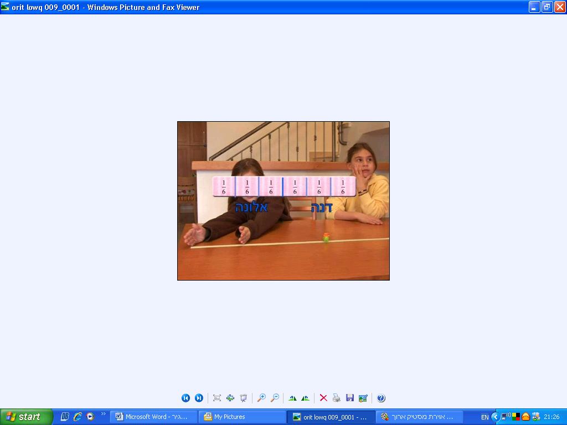Screen dimensions: 567x425
Task: Open the Windows Start menu
Action: click(27, 417)
